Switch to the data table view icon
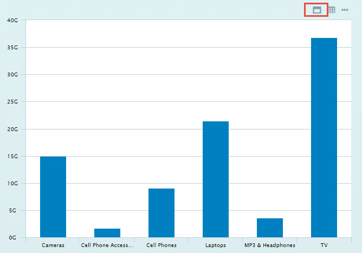This screenshot has height=253, width=362. pyautogui.click(x=331, y=10)
